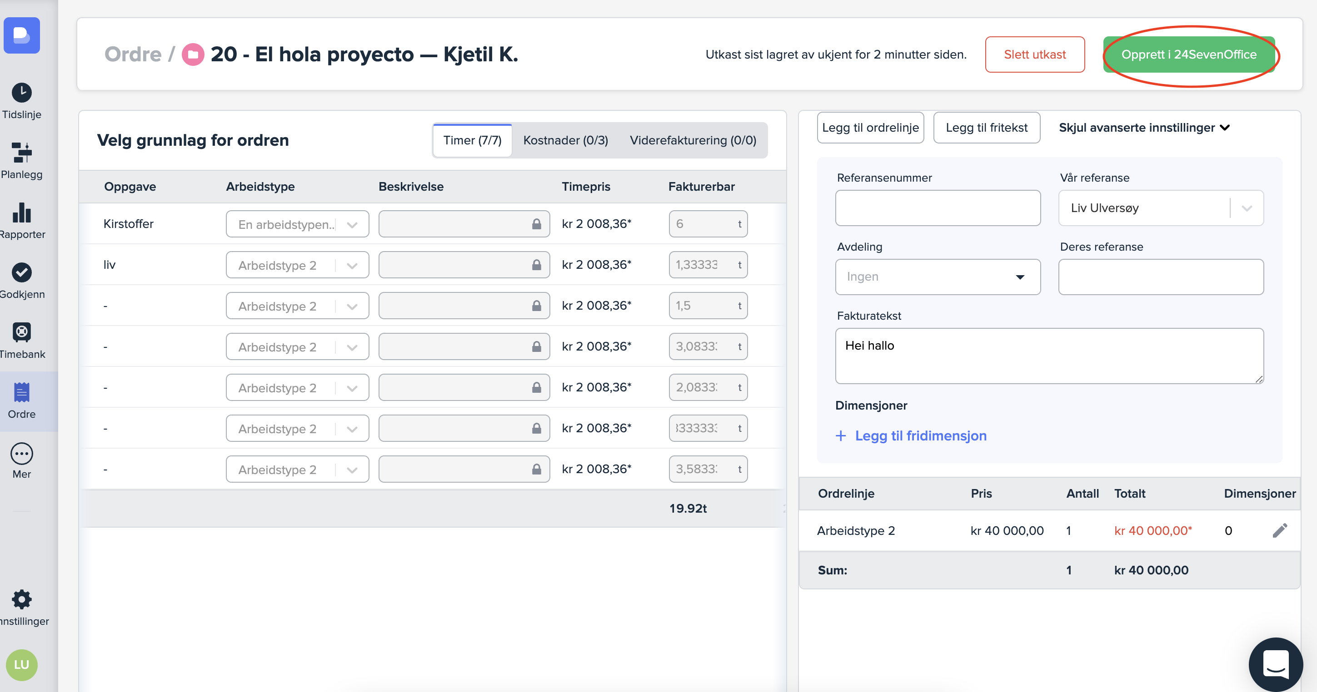Open the Godkjenn checkmark icon
This screenshot has width=1317, height=692.
pos(21,272)
